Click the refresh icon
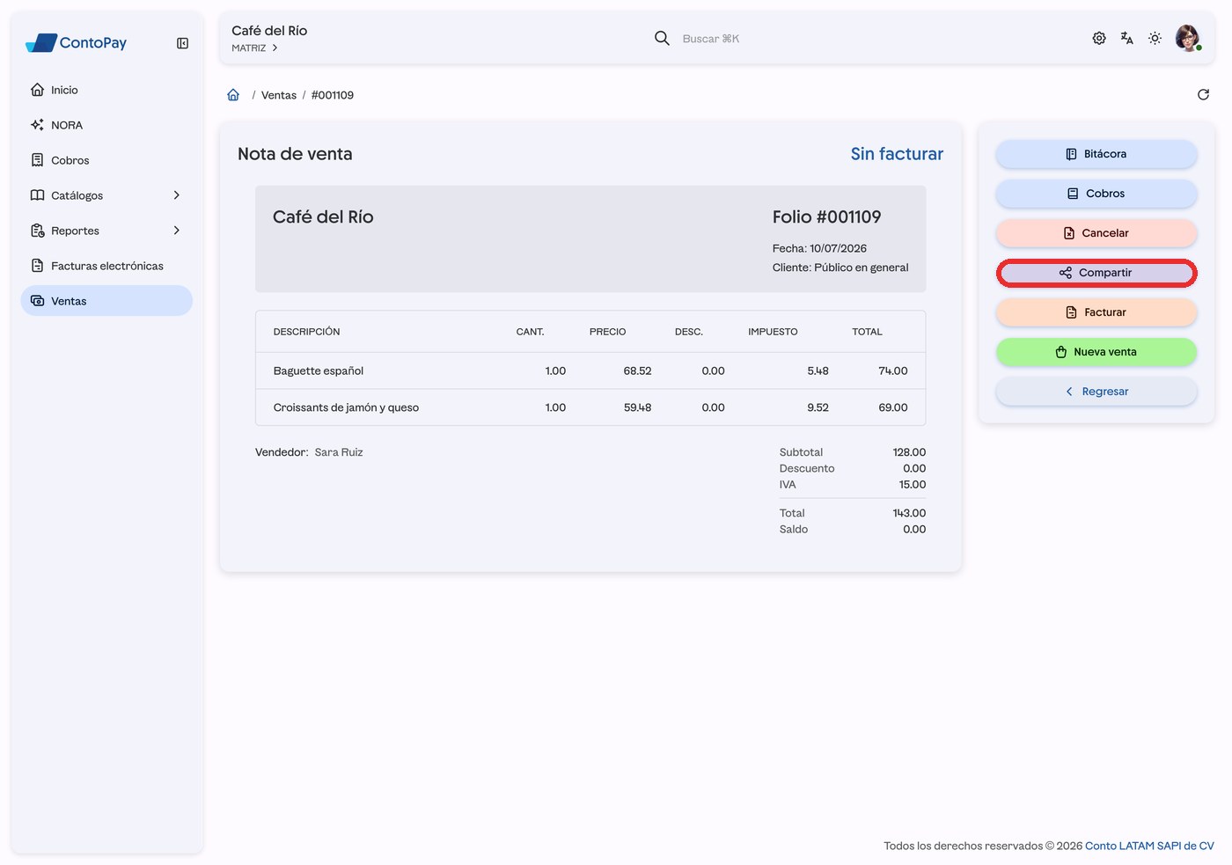The width and height of the screenshot is (1232, 865). 1203,94
